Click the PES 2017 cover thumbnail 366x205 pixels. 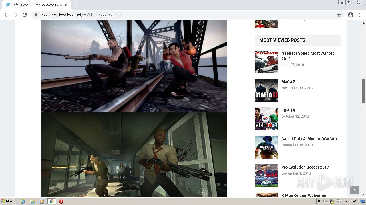tap(266, 176)
